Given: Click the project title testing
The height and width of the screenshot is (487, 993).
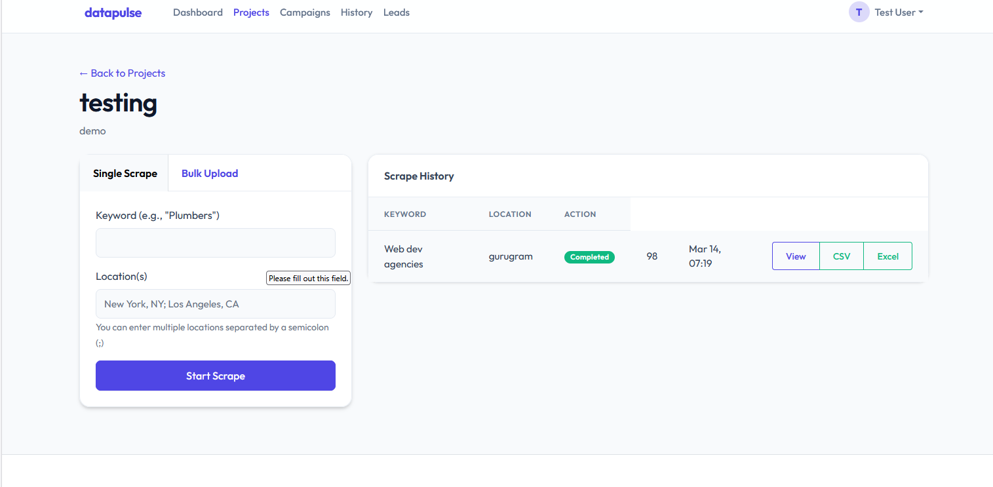Looking at the screenshot, I should [x=118, y=103].
